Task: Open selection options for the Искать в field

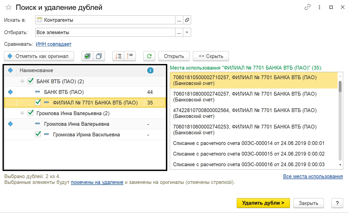Action: point(179,20)
